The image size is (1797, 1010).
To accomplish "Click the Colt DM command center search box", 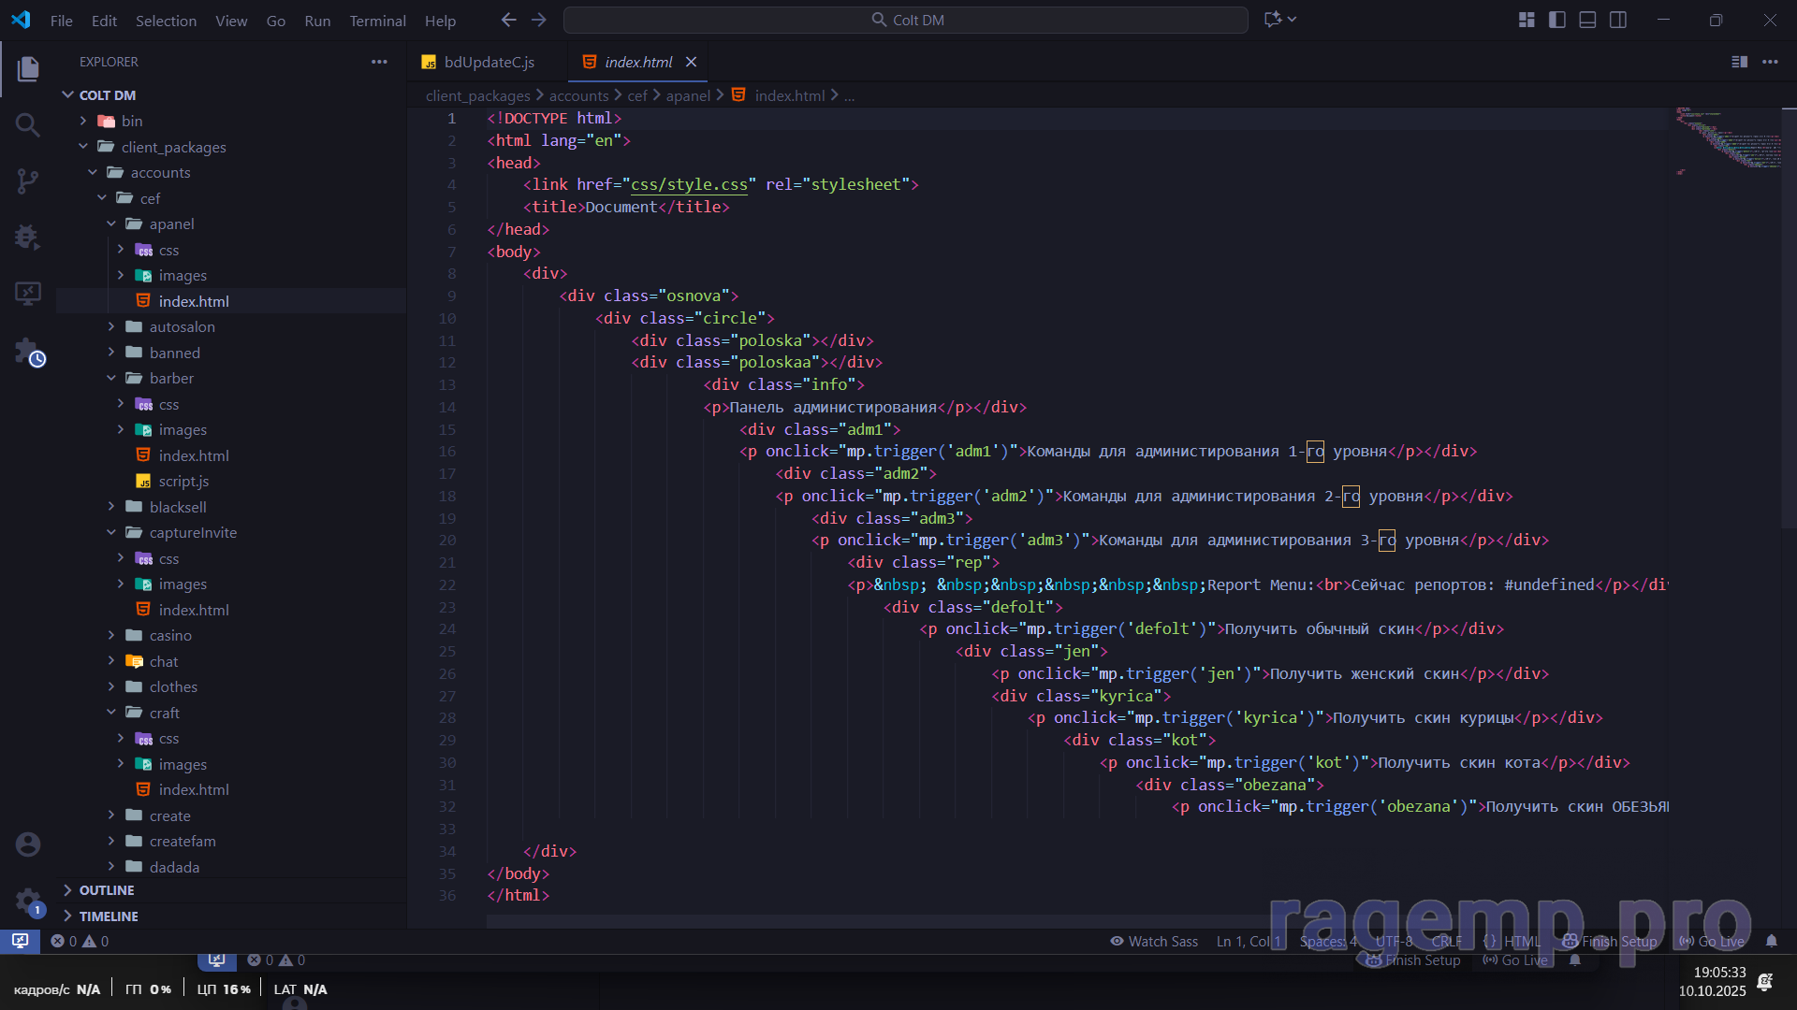I will point(906,20).
